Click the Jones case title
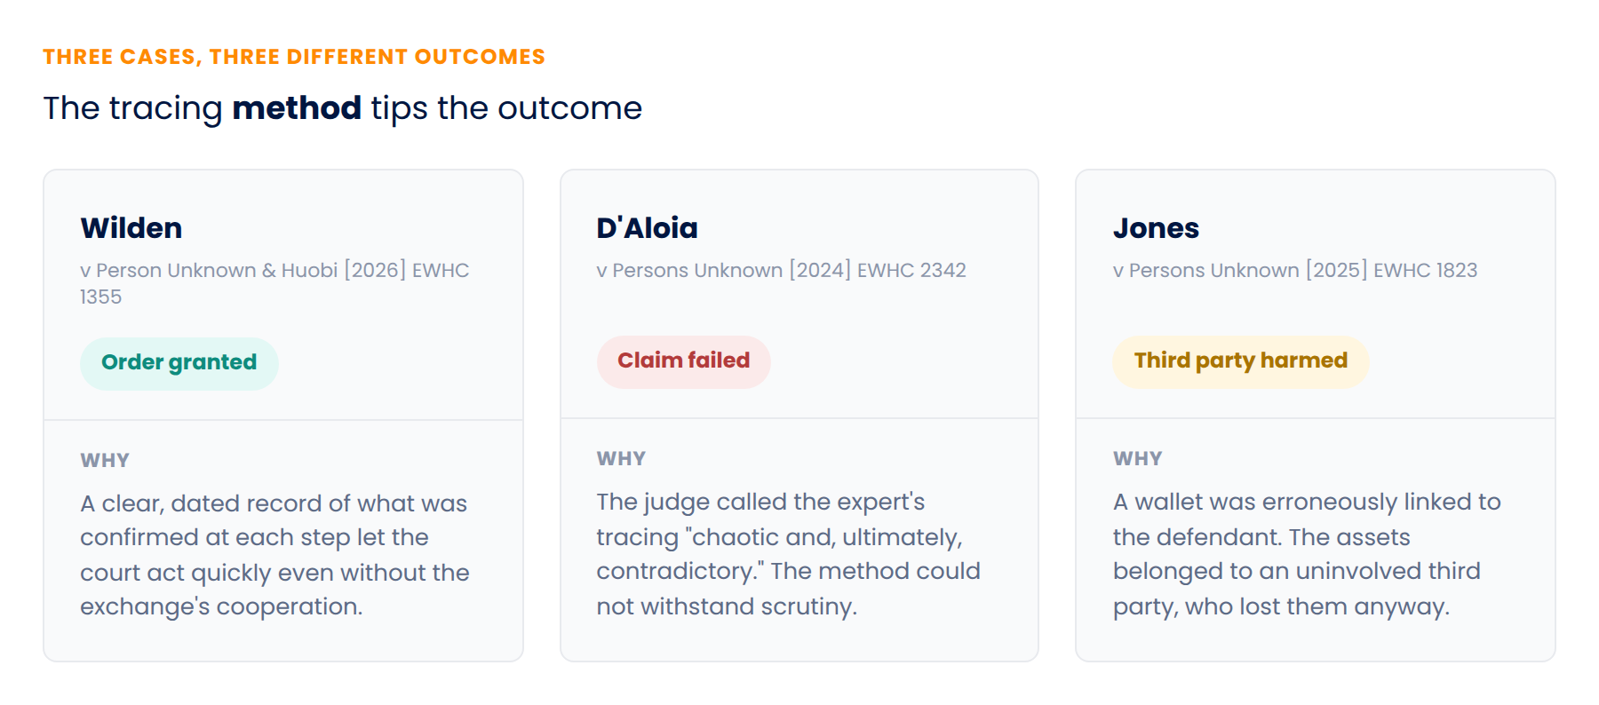 [1156, 228]
